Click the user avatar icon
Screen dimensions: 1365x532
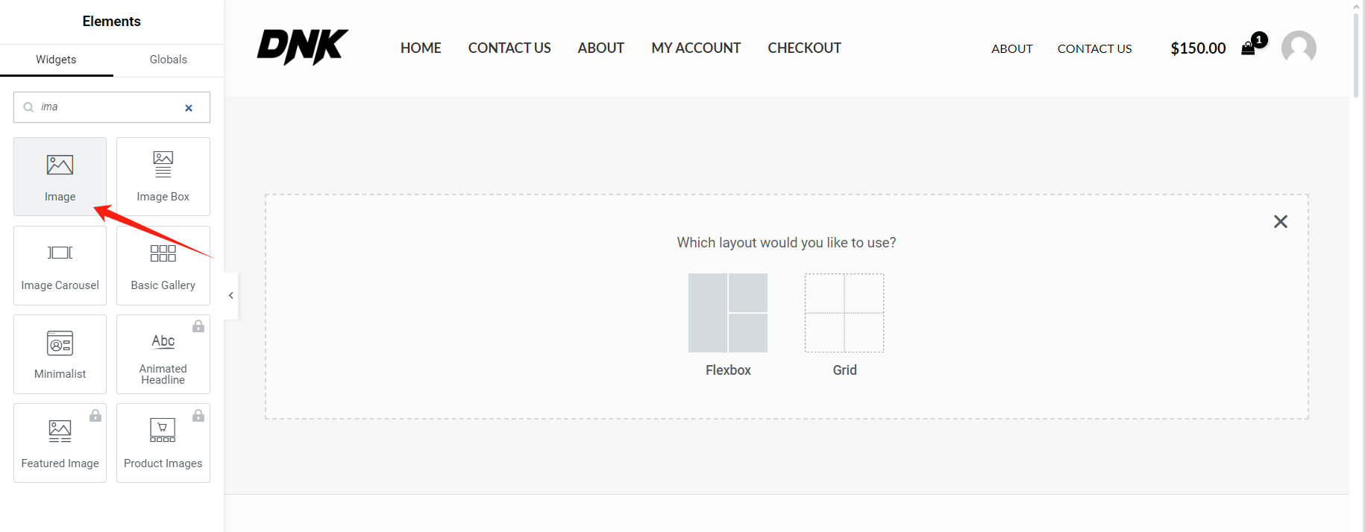1299,48
